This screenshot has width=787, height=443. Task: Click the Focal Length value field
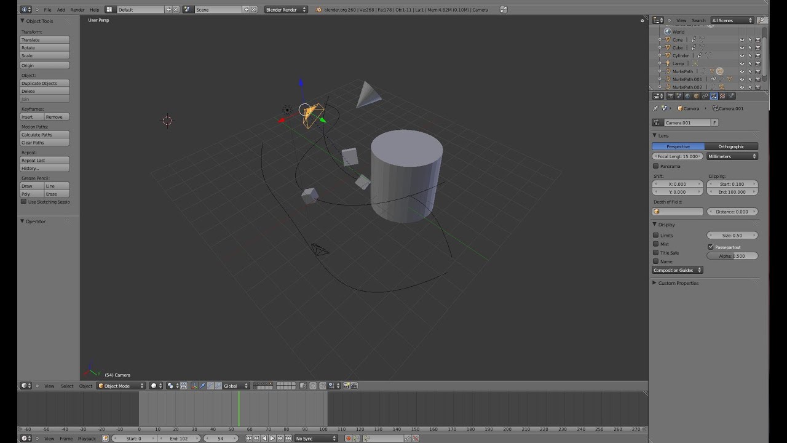pyautogui.click(x=678, y=156)
